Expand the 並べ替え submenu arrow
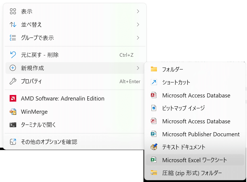 tap(138, 25)
